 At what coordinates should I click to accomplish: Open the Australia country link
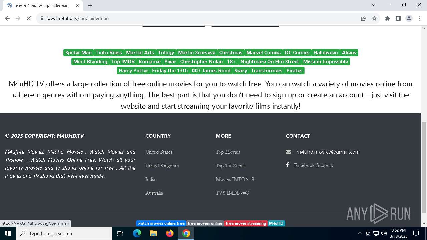pos(154,193)
